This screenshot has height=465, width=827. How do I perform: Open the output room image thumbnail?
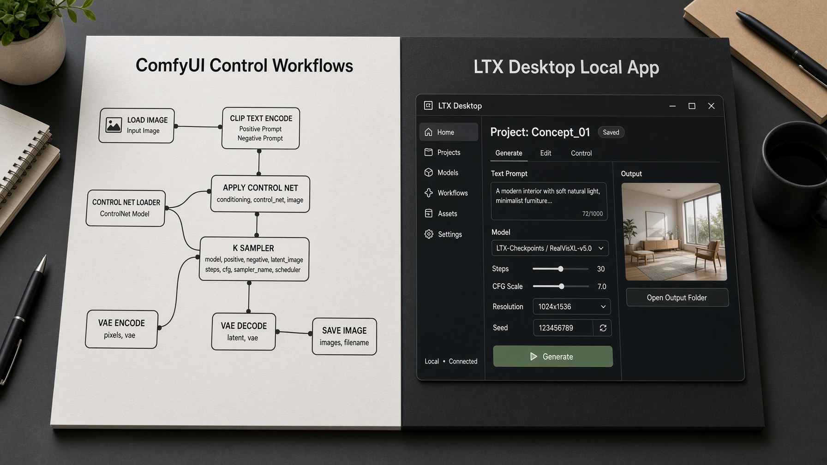pyautogui.click(x=674, y=232)
